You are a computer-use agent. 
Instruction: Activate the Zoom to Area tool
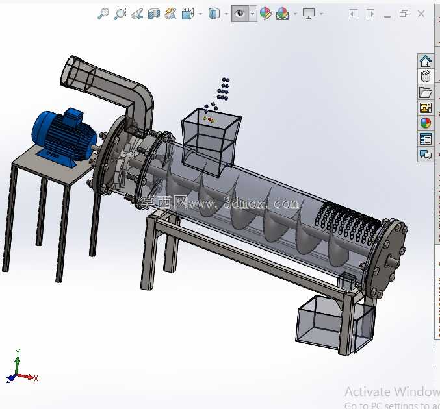click(x=120, y=14)
